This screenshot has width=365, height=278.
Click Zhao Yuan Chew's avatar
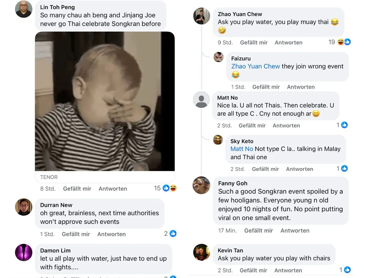[x=202, y=16]
